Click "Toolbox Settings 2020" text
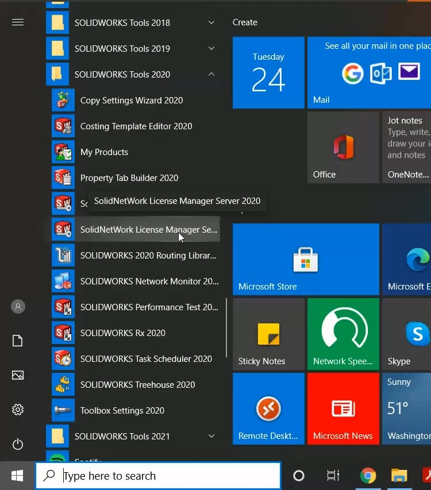 pyautogui.click(x=122, y=410)
